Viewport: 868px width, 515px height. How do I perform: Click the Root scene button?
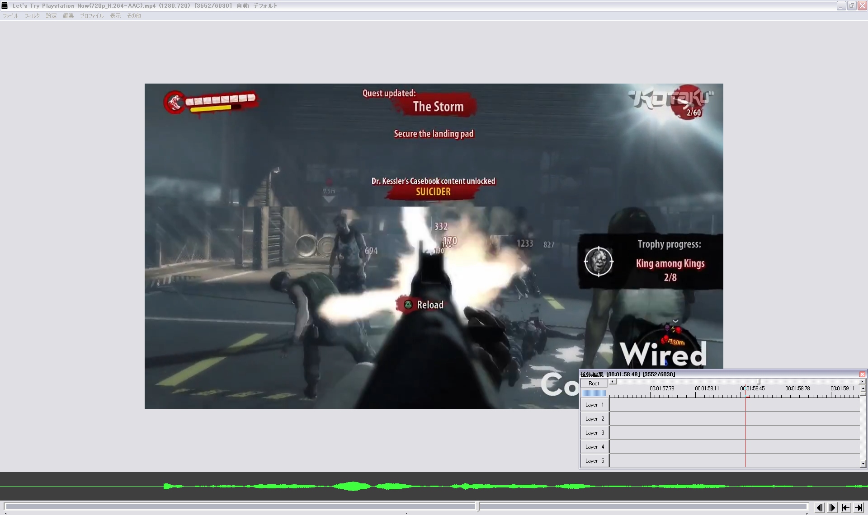[594, 384]
